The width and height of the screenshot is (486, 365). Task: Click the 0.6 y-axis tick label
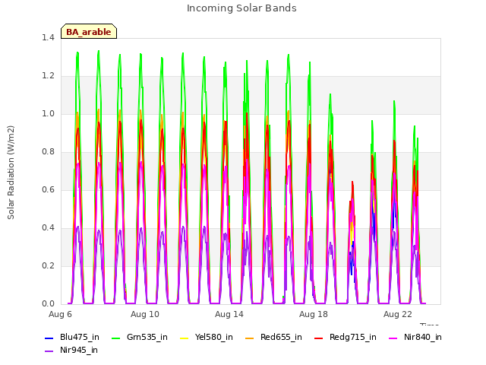(48, 190)
